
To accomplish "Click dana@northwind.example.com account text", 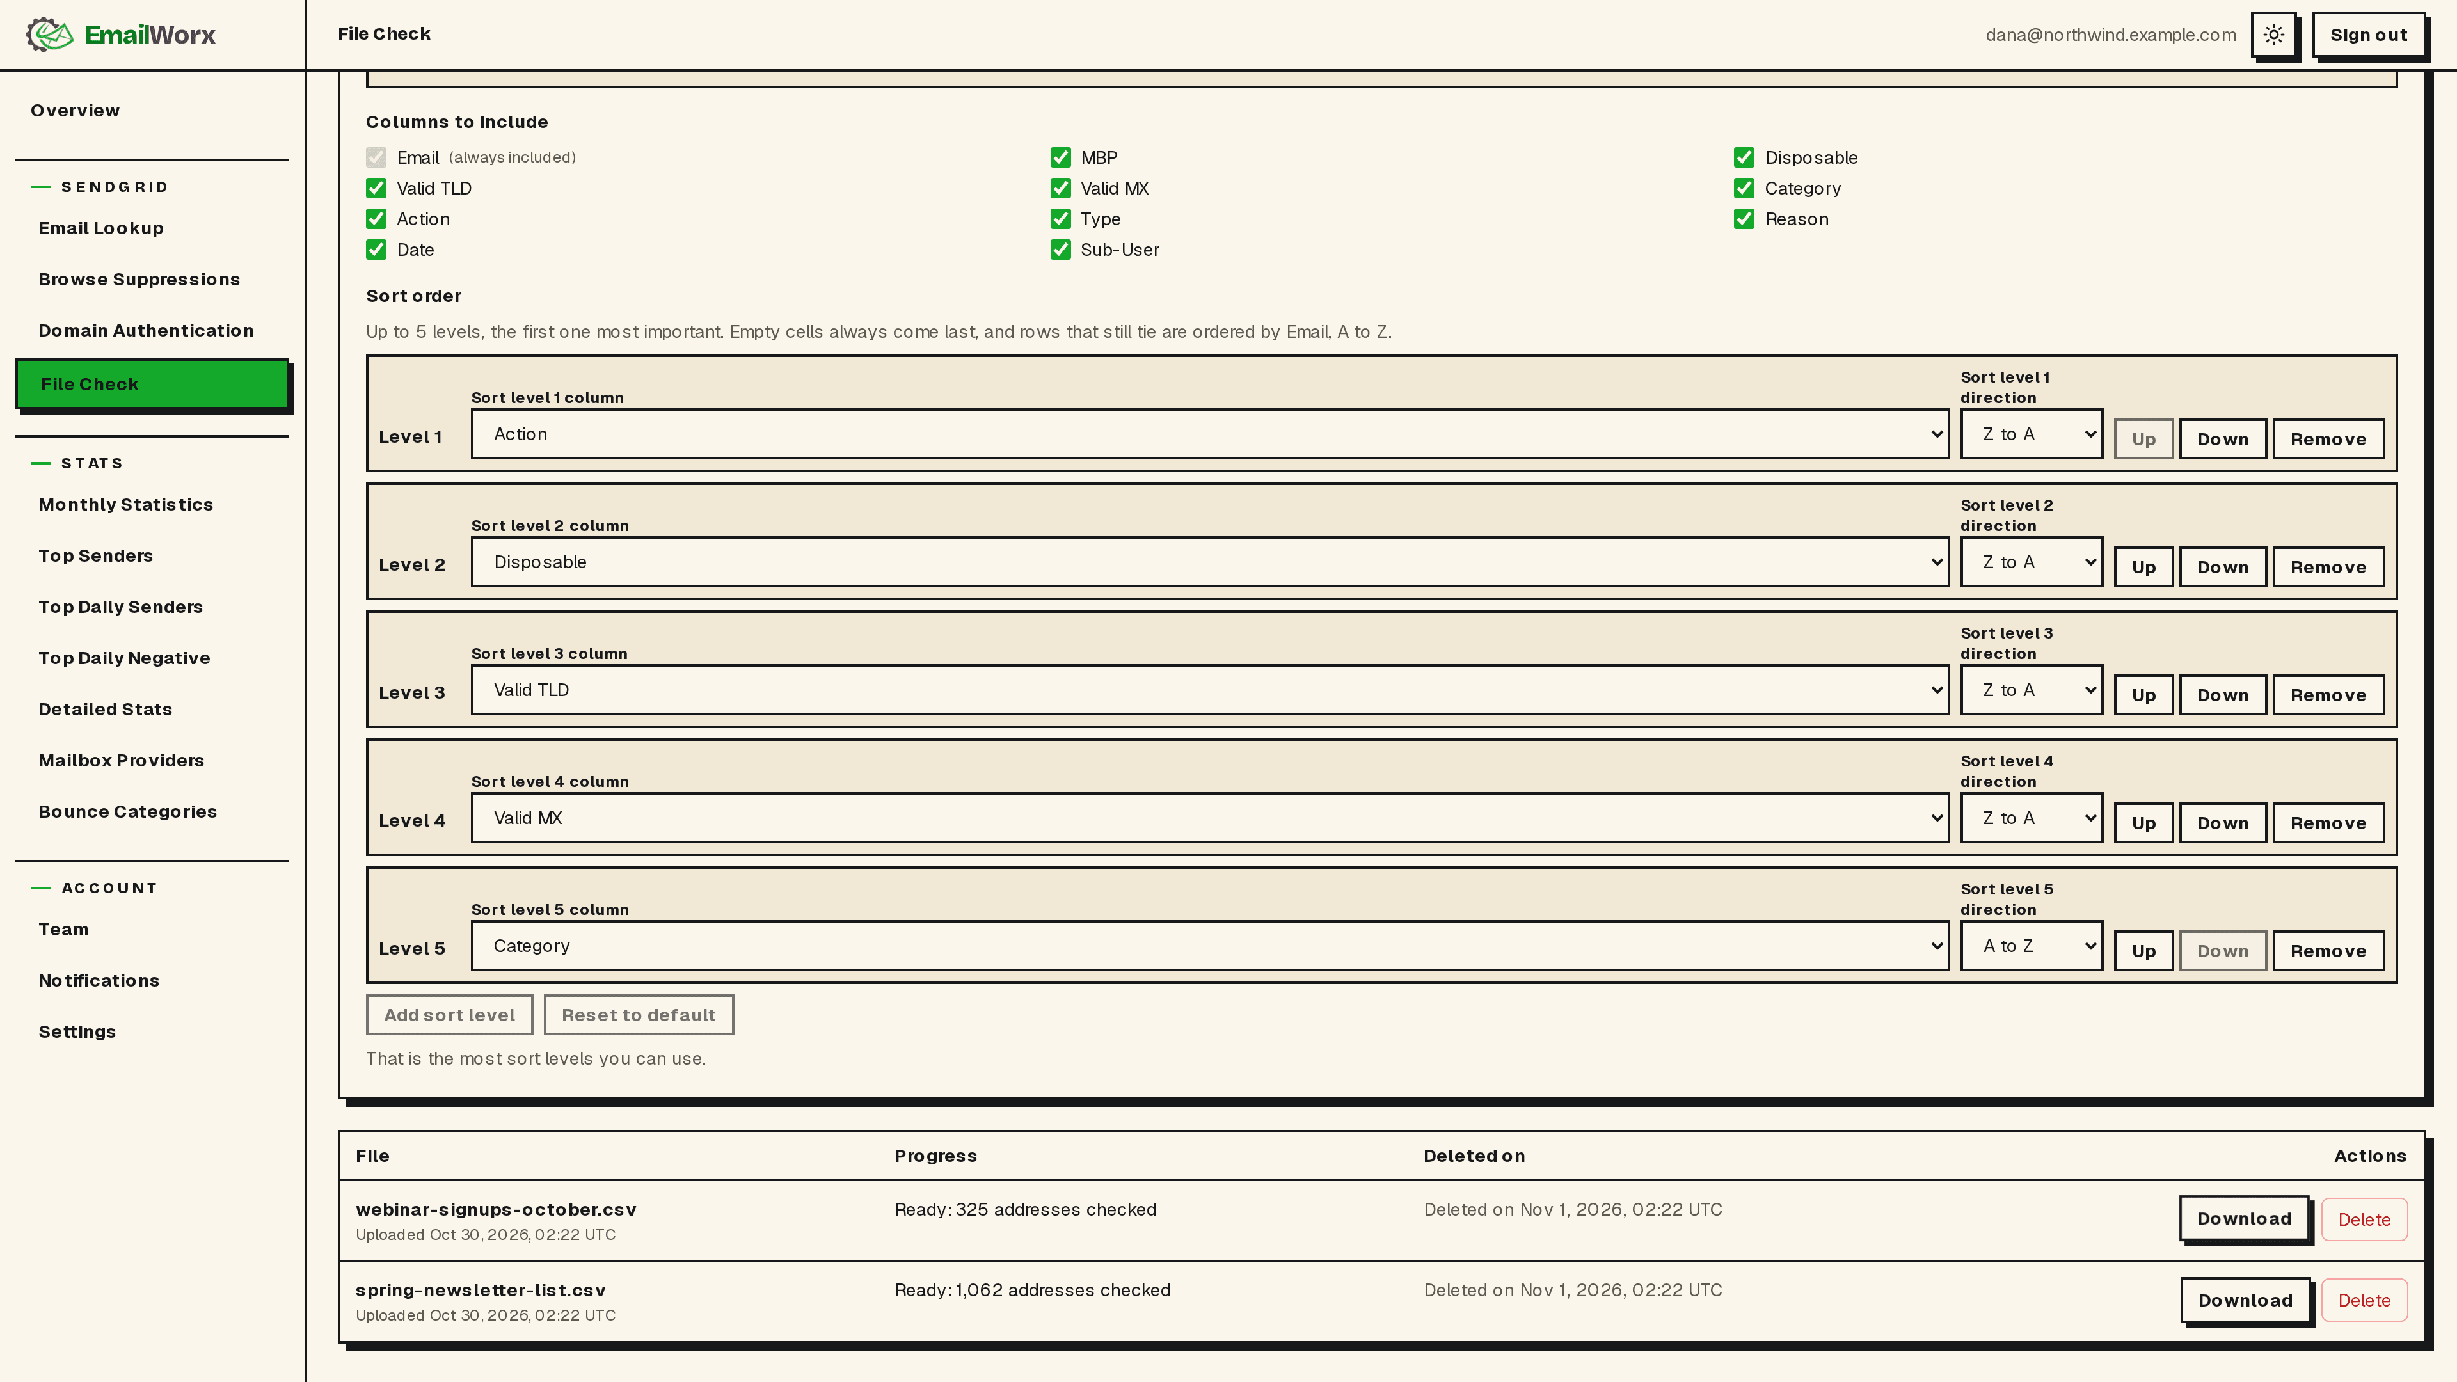I will (x=2110, y=35).
